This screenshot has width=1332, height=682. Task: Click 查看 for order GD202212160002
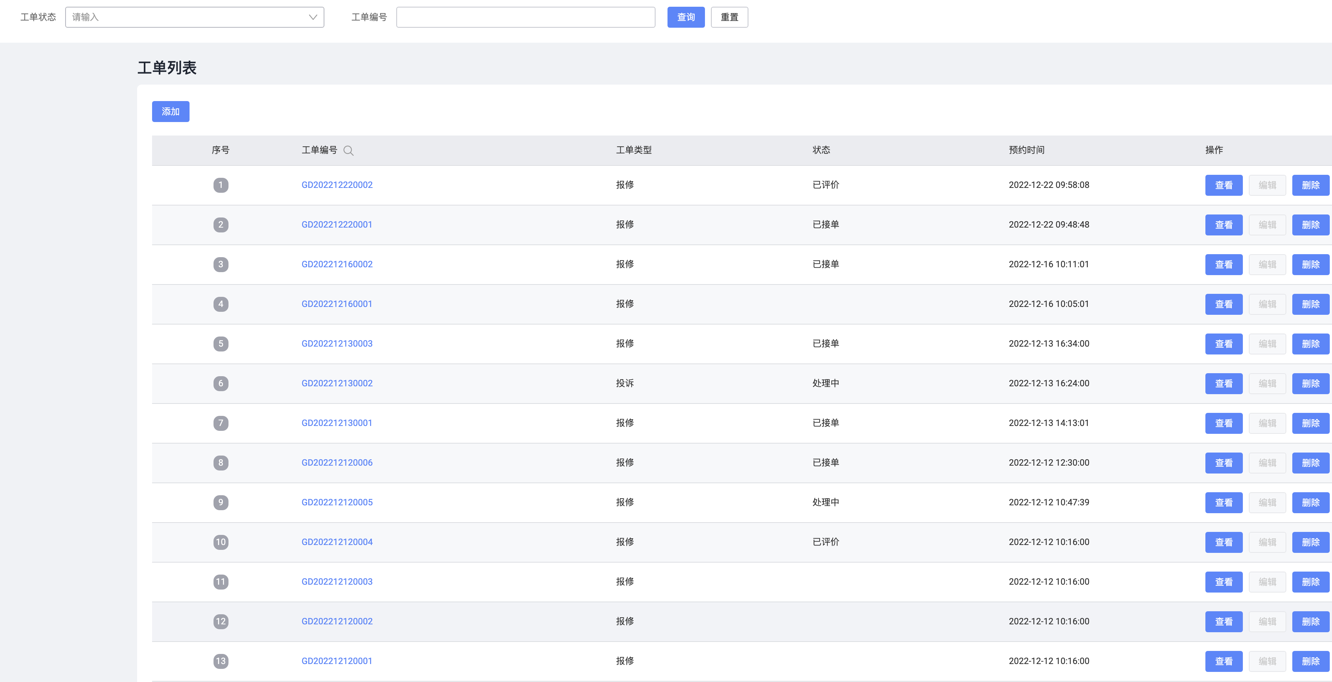1223,265
